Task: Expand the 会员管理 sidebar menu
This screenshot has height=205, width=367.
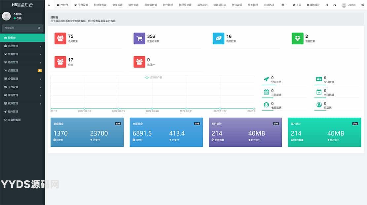Action: point(22,79)
